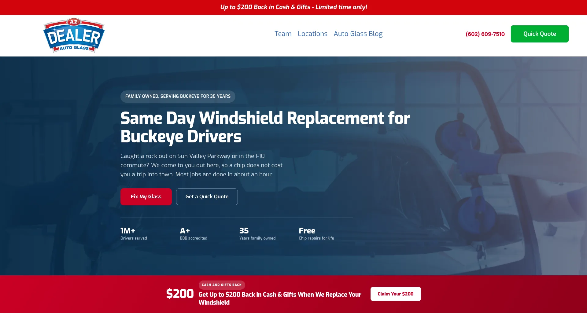
Task: Click the '35' years family owned stat
Action: 257,233
